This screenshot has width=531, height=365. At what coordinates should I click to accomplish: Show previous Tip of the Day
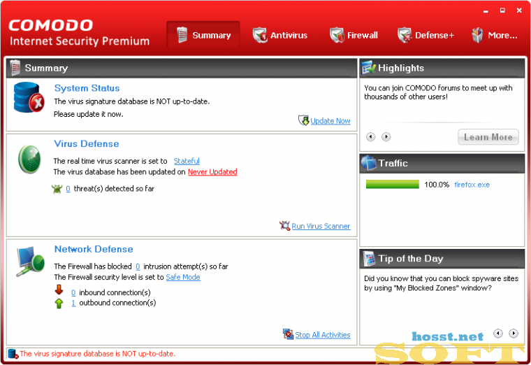click(x=498, y=334)
